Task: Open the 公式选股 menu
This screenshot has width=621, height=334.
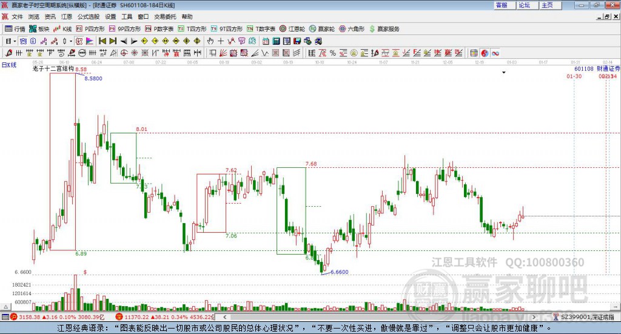Action: pyautogui.click(x=89, y=16)
